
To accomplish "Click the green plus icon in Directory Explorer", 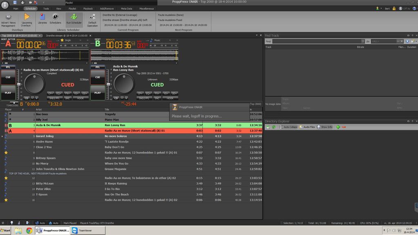I will [338, 127].
